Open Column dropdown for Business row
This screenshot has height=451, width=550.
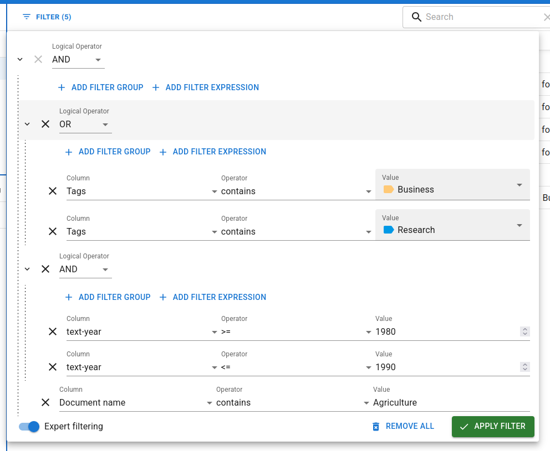pyautogui.click(x=142, y=191)
